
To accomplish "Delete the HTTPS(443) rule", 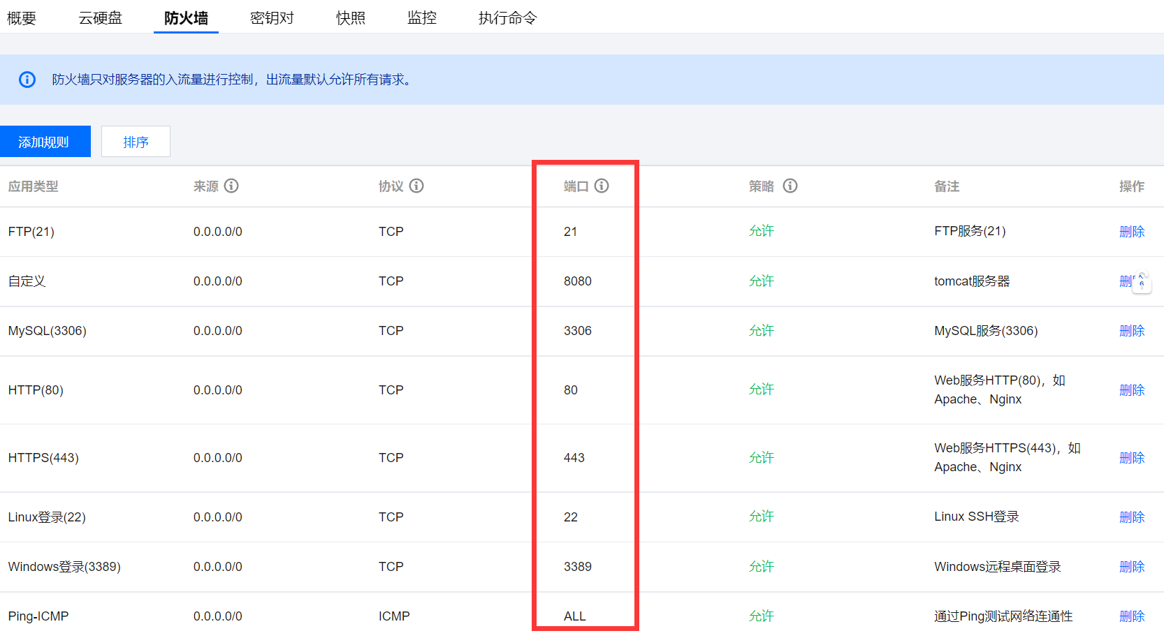I will pos(1132,458).
